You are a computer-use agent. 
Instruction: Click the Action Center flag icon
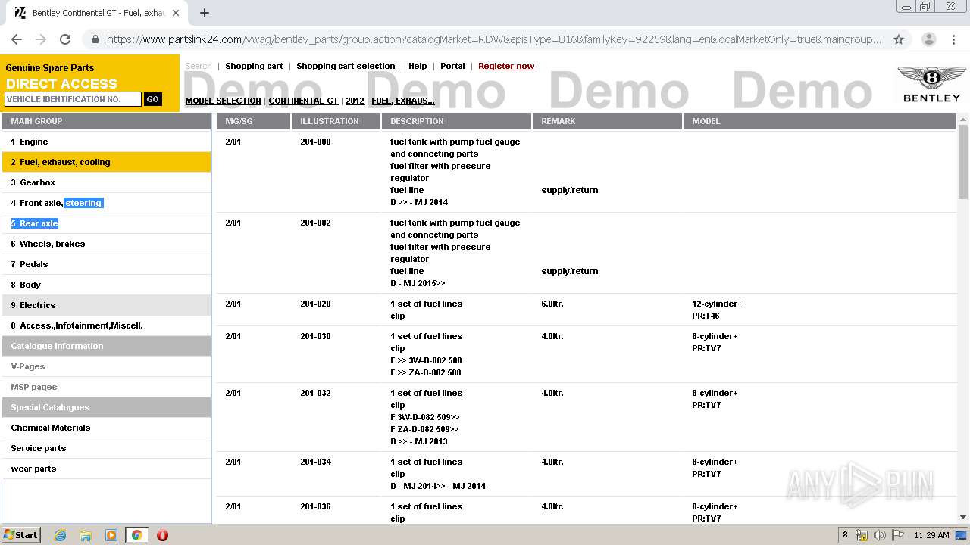pyautogui.click(x=898, y=535)
